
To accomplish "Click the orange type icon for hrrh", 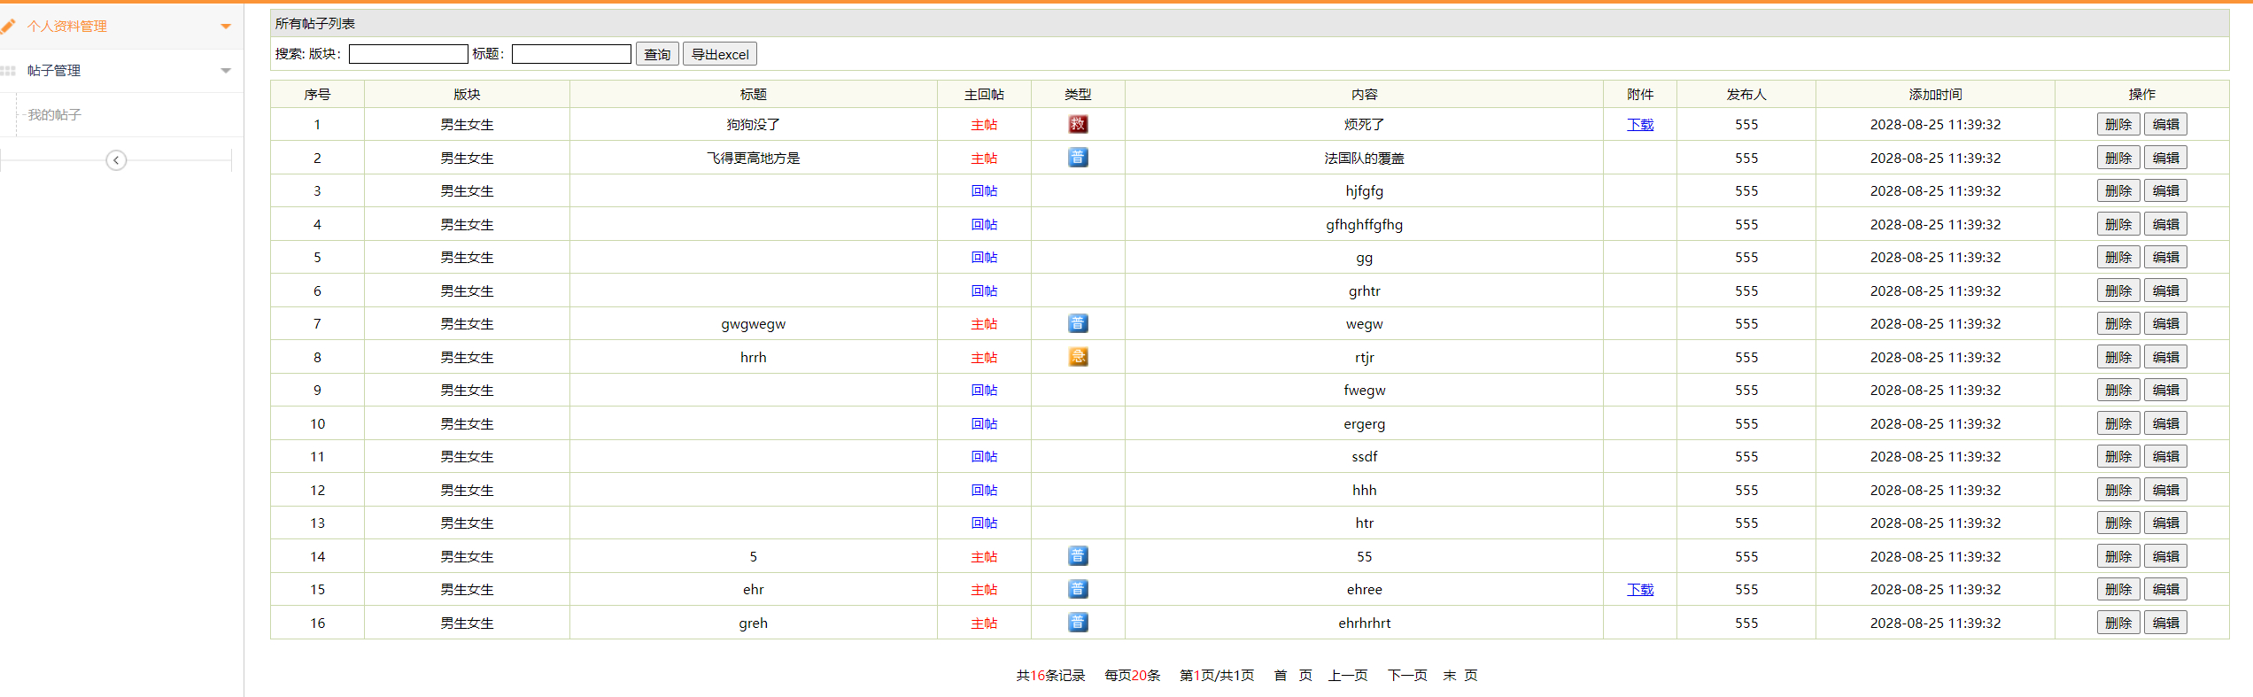I will click(1078, 357).
